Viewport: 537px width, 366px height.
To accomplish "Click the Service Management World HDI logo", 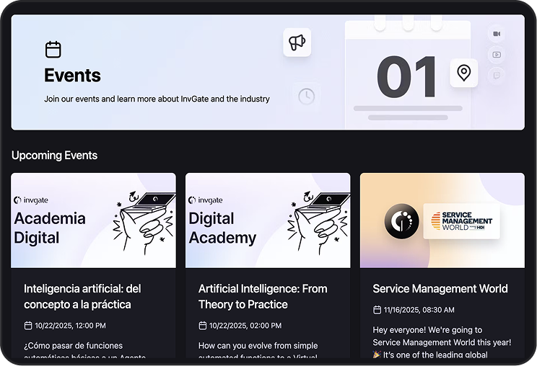I will pyautogui.click(x=462, y=220).
